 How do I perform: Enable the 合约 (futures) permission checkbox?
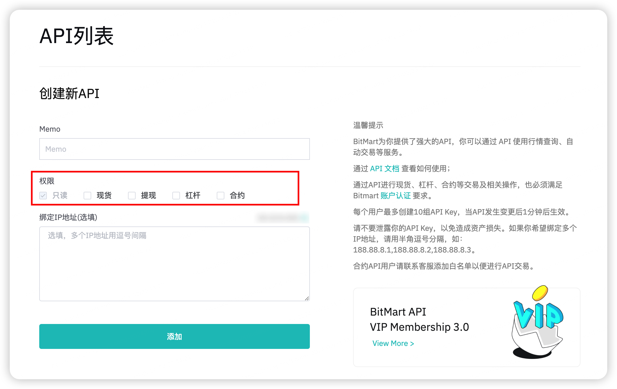point(221,196)
